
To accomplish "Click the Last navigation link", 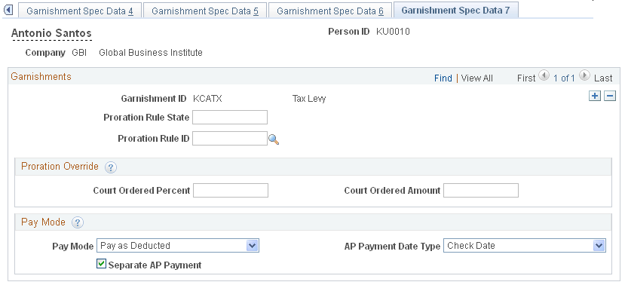I will pyautogui.click(x=603, y=78).
